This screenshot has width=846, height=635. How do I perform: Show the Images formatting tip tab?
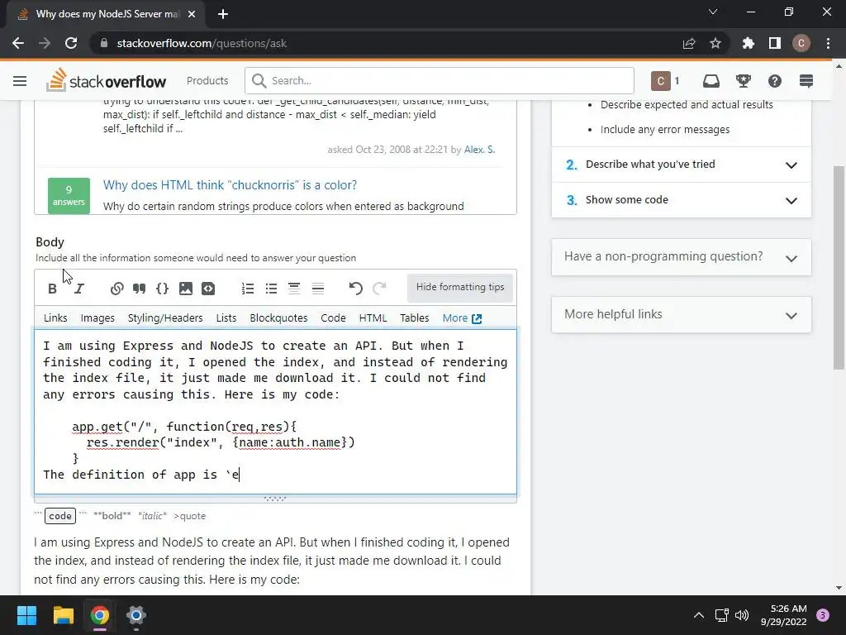[97, 318]
